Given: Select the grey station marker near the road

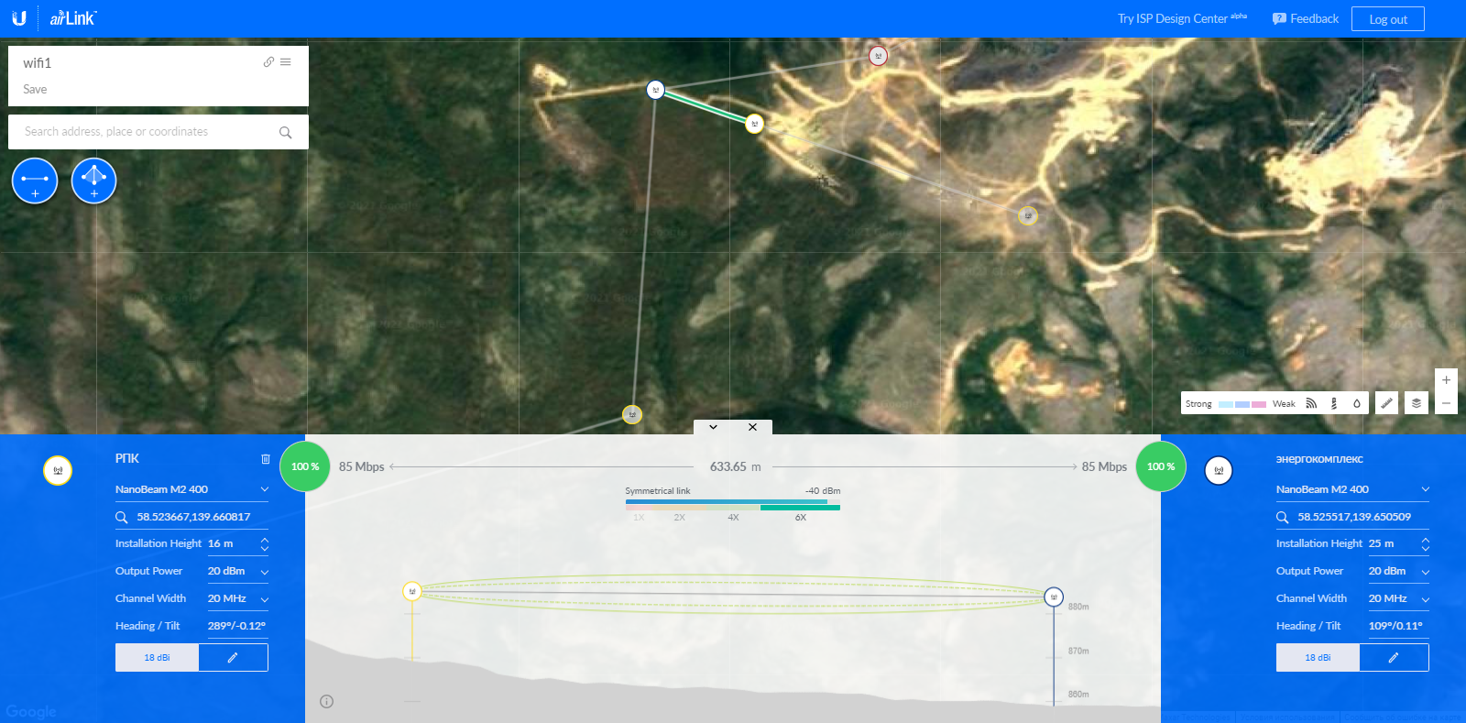Looking at the screenshot, I should (x=1028, y=216).
